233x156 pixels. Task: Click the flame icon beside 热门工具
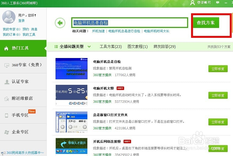[x=6, y=48]
